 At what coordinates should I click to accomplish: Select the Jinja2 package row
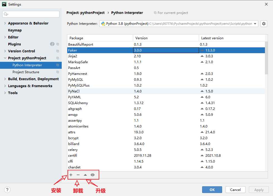click(x=166, y=56)
